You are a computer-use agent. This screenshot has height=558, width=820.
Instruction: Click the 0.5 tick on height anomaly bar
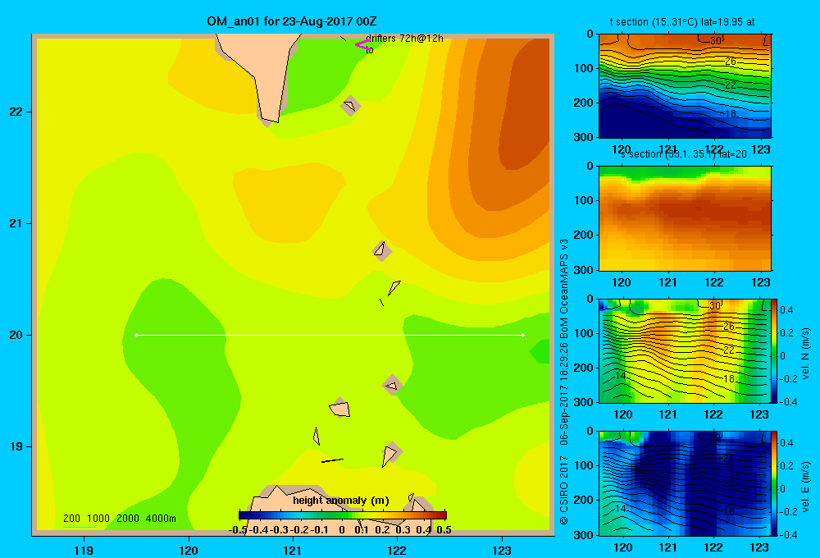click(444, 530)
